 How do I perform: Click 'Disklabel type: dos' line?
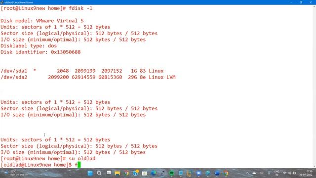click(x=29, y=46)
